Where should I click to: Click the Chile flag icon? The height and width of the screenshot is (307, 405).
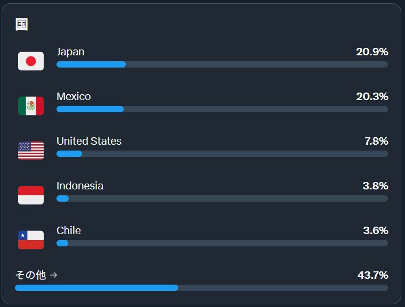(x=31, y=240)
